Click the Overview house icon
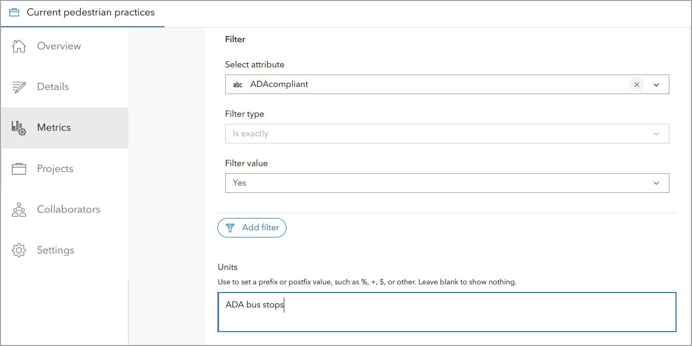This screenshot has height=346, width=692. tap(19, 46)
